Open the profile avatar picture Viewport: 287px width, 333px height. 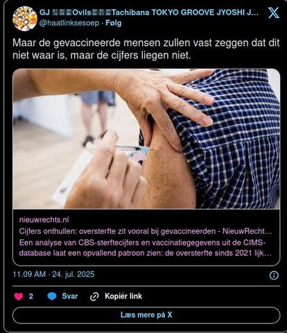pos(25,19)
